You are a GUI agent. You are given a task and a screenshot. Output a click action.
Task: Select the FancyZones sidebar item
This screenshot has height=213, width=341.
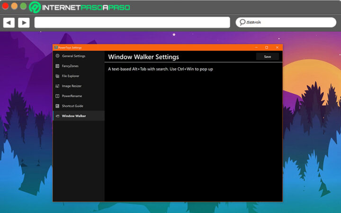[71, 66]
